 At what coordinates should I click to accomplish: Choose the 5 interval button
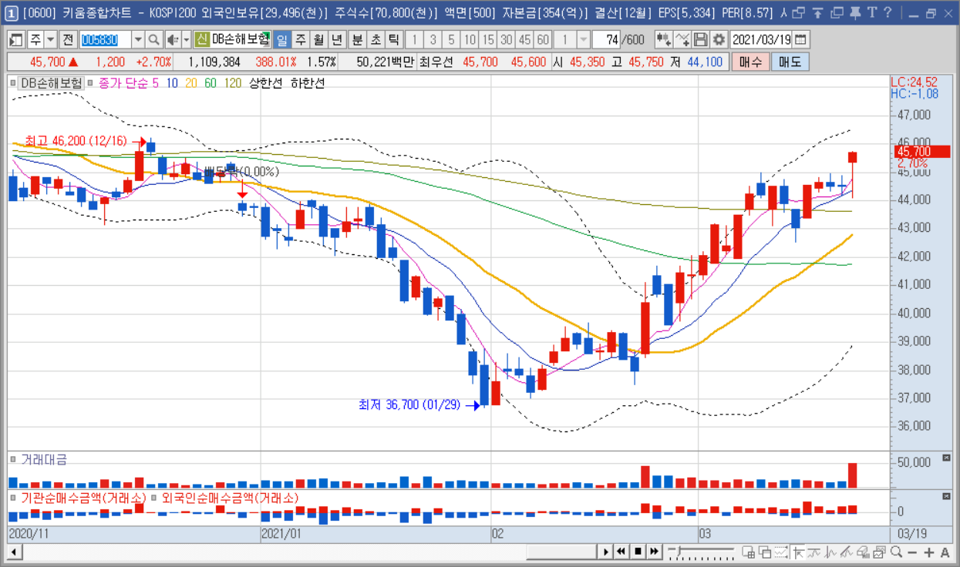click(x=451, y=39)
